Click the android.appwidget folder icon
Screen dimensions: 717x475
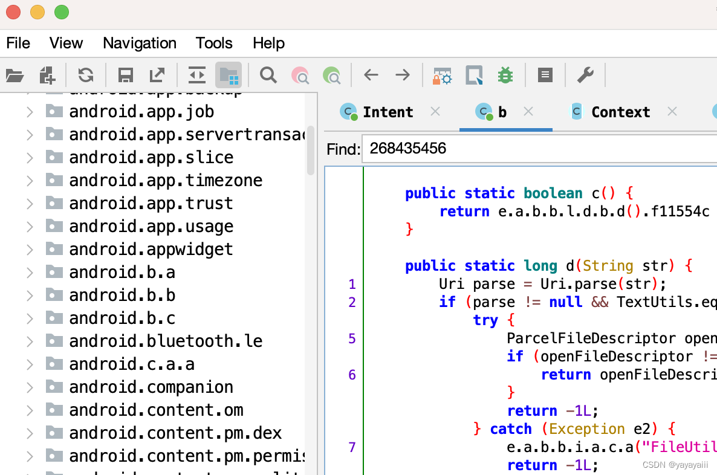(x=54, y=249)
